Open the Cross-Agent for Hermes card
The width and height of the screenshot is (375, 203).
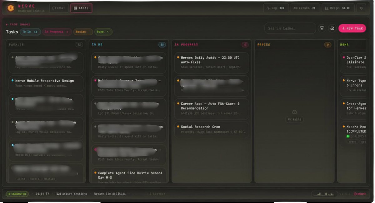pos(353,109)
